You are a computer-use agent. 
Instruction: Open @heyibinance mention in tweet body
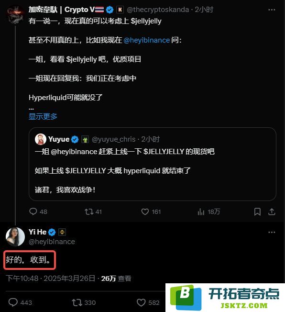click(147, 40)
